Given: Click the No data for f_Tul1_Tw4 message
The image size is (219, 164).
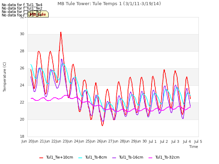Looking at the screenshot, I should pos(22,5).
